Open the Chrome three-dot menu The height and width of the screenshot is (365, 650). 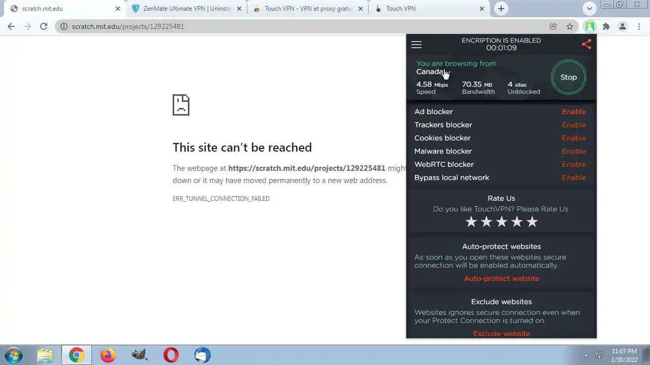coord(639,26)
